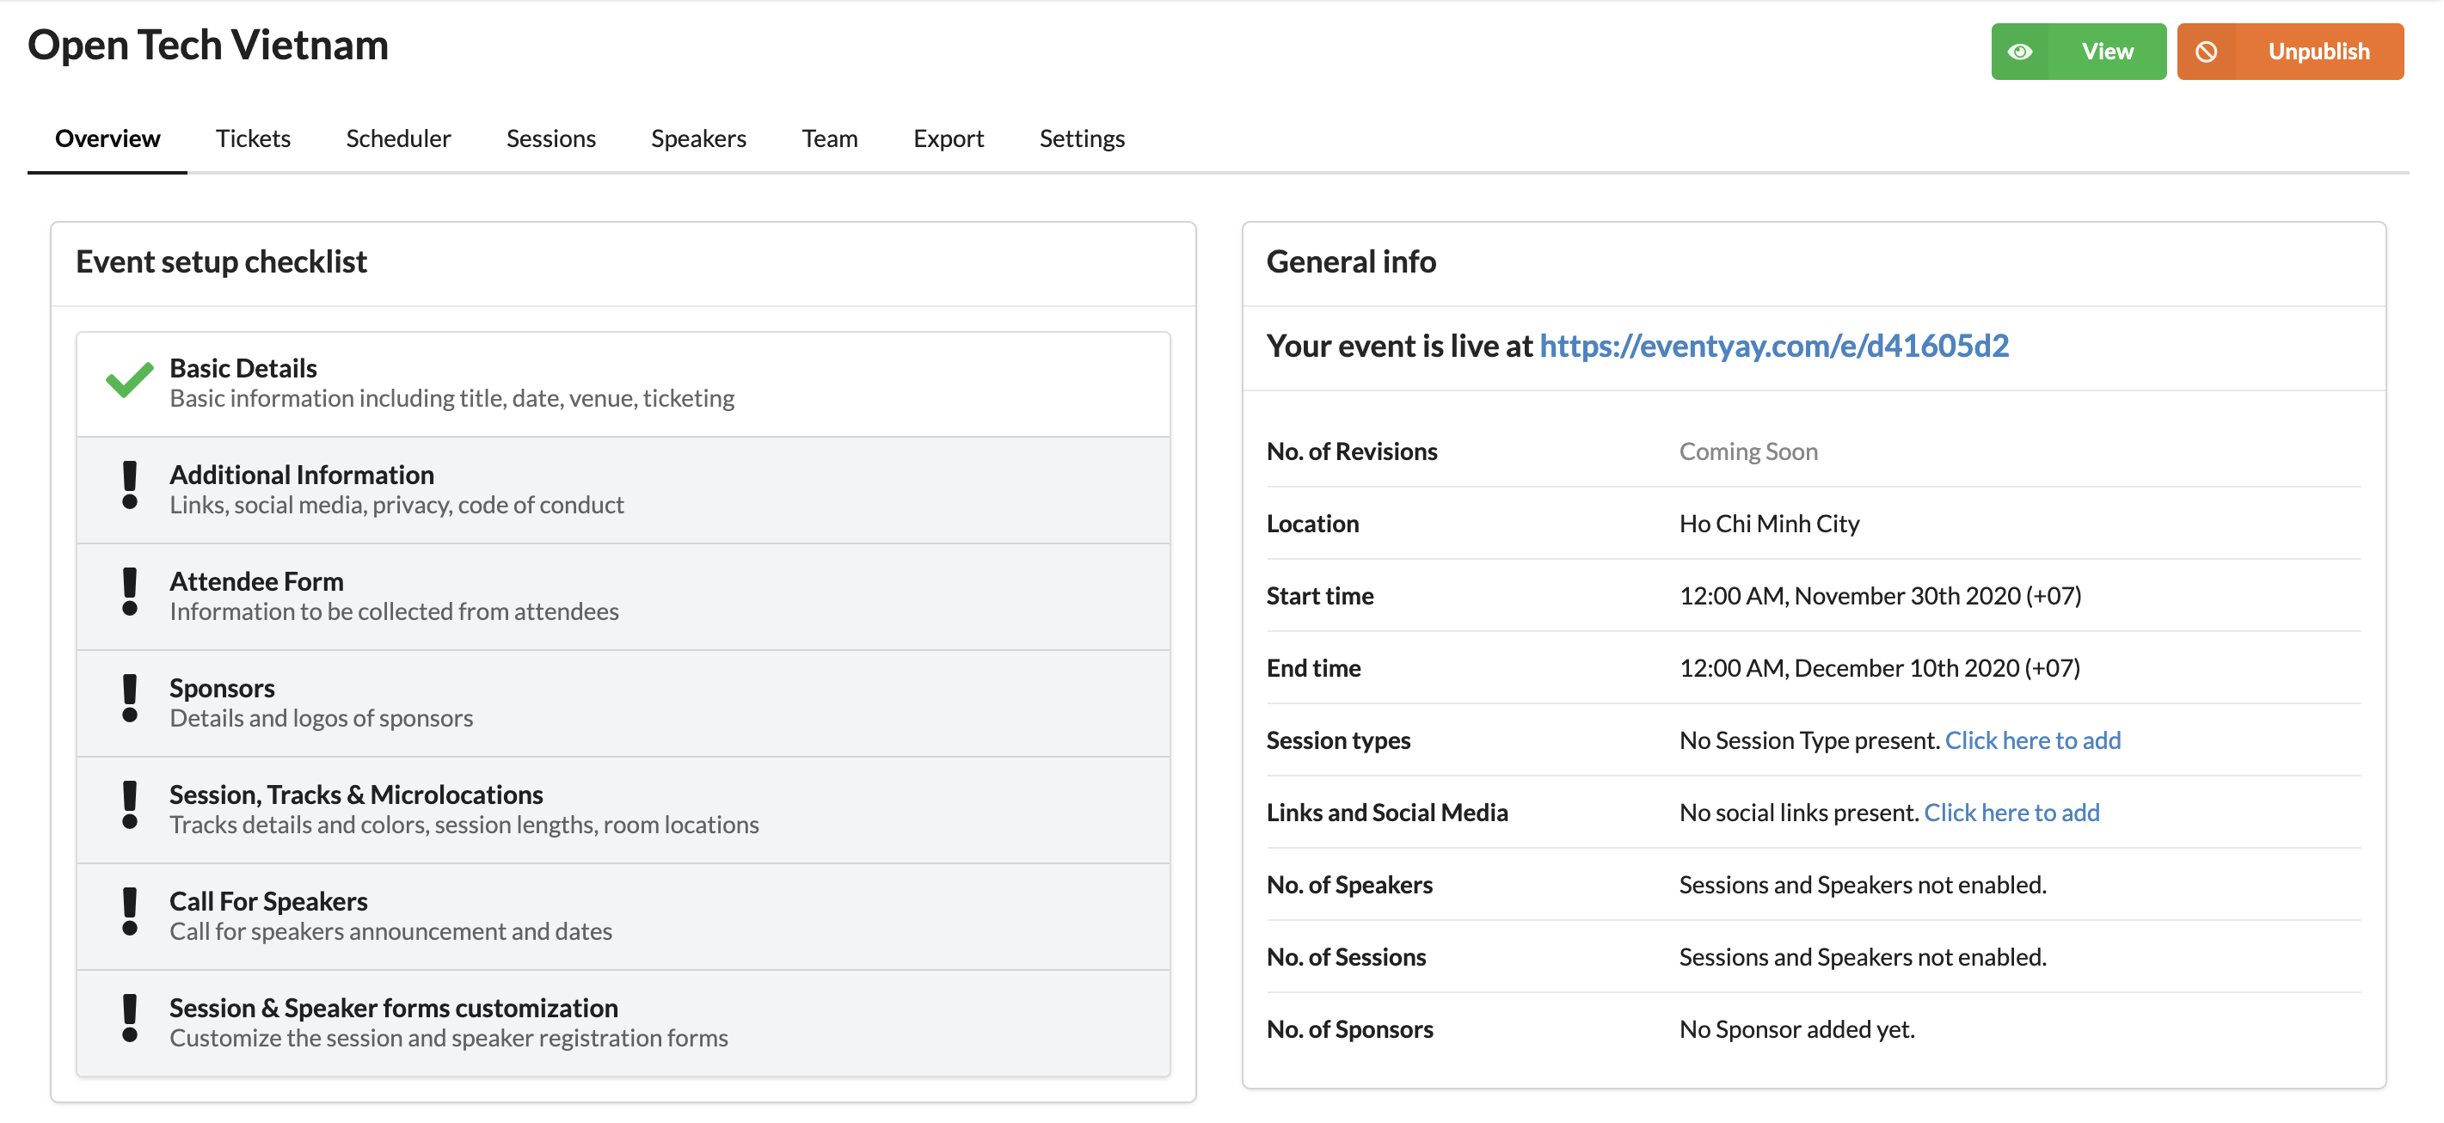2444x1123 pixels.
Task: Click the General info heading
Action: pyautogui.click(x=1351, y=261)
